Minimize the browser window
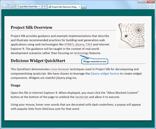The width and height of the screenshot is (156, 129). pyautogui.click(x=140, y=2)
